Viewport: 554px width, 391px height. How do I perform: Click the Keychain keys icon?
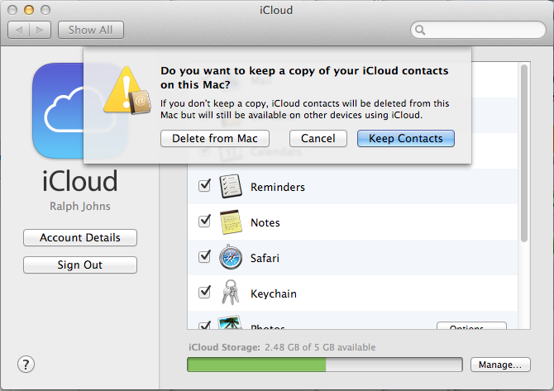[x=230, y=293]
